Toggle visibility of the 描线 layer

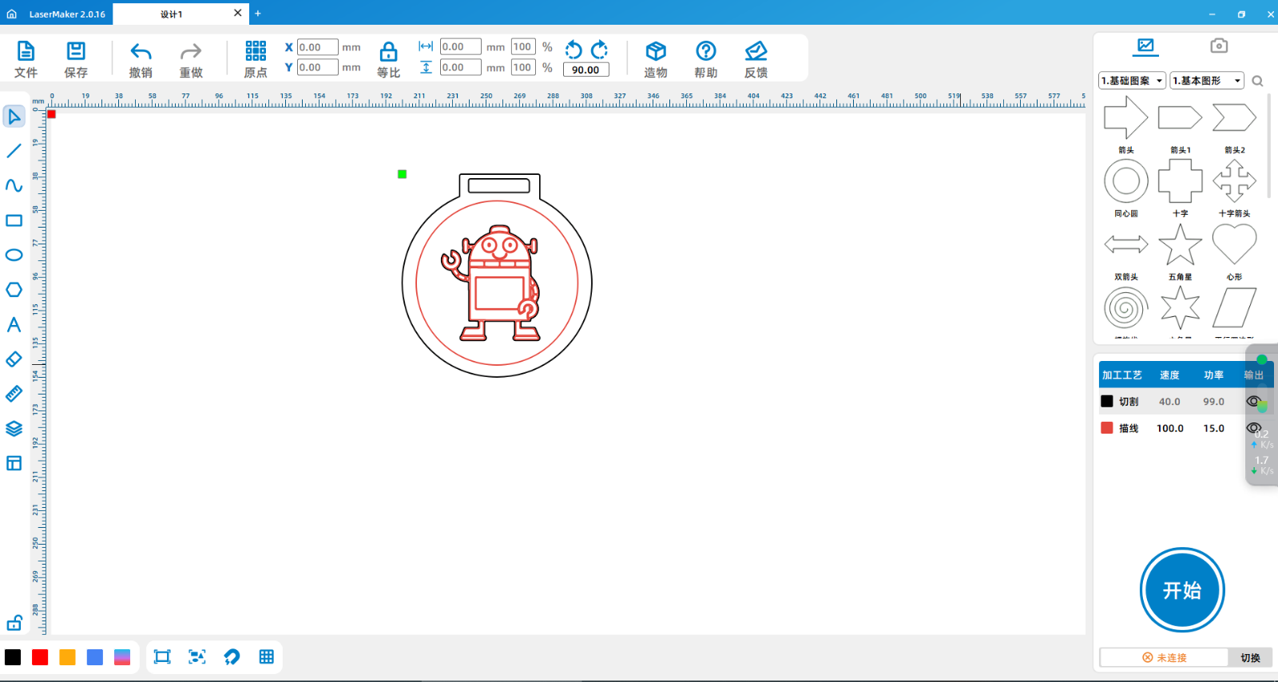coord(1253,428)
